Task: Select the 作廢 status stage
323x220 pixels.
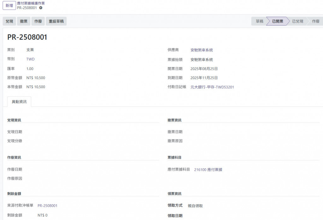Action: [x=315, y=21]
